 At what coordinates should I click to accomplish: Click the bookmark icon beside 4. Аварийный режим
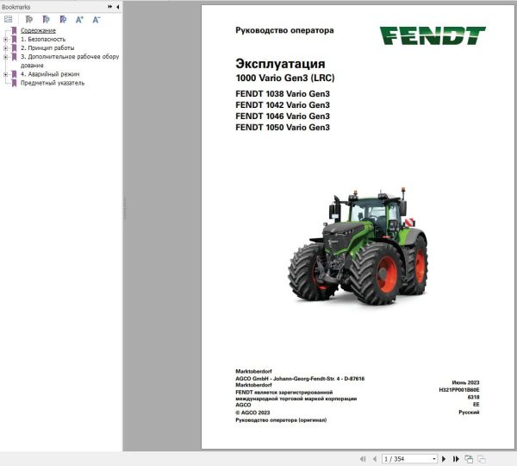(x=14, y=74)
